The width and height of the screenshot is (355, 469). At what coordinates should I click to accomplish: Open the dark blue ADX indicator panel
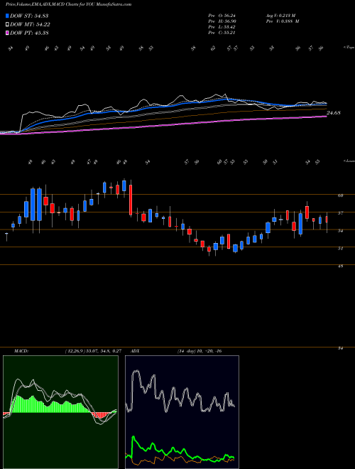tap(182, 412)
